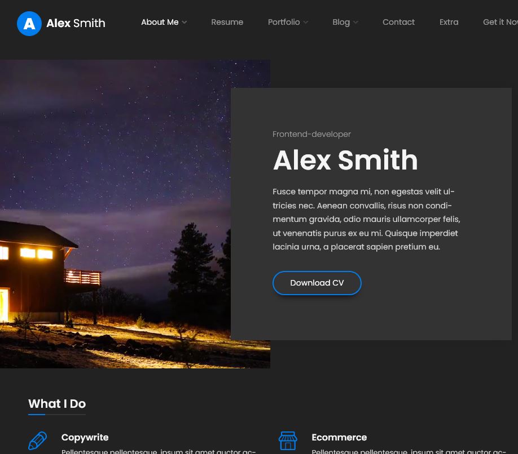This screenshot has height=454, width=518.
Task: Expand the Blog dropdown chevron
Action: pos(355,23)
